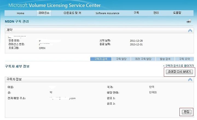Click the 인증 번호 label
Viewport: 197px width, 120px height.
tap(14, 40)
